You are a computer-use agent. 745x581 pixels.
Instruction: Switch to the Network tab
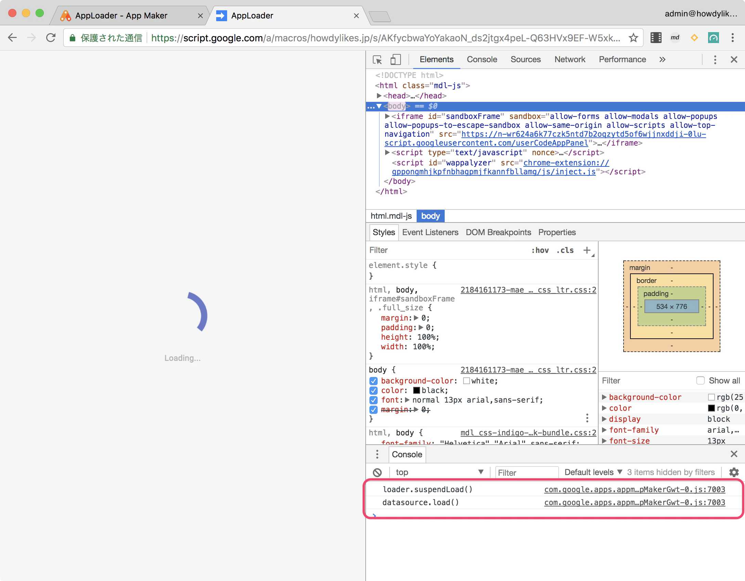pyautogui.click(x=570, y=59)
